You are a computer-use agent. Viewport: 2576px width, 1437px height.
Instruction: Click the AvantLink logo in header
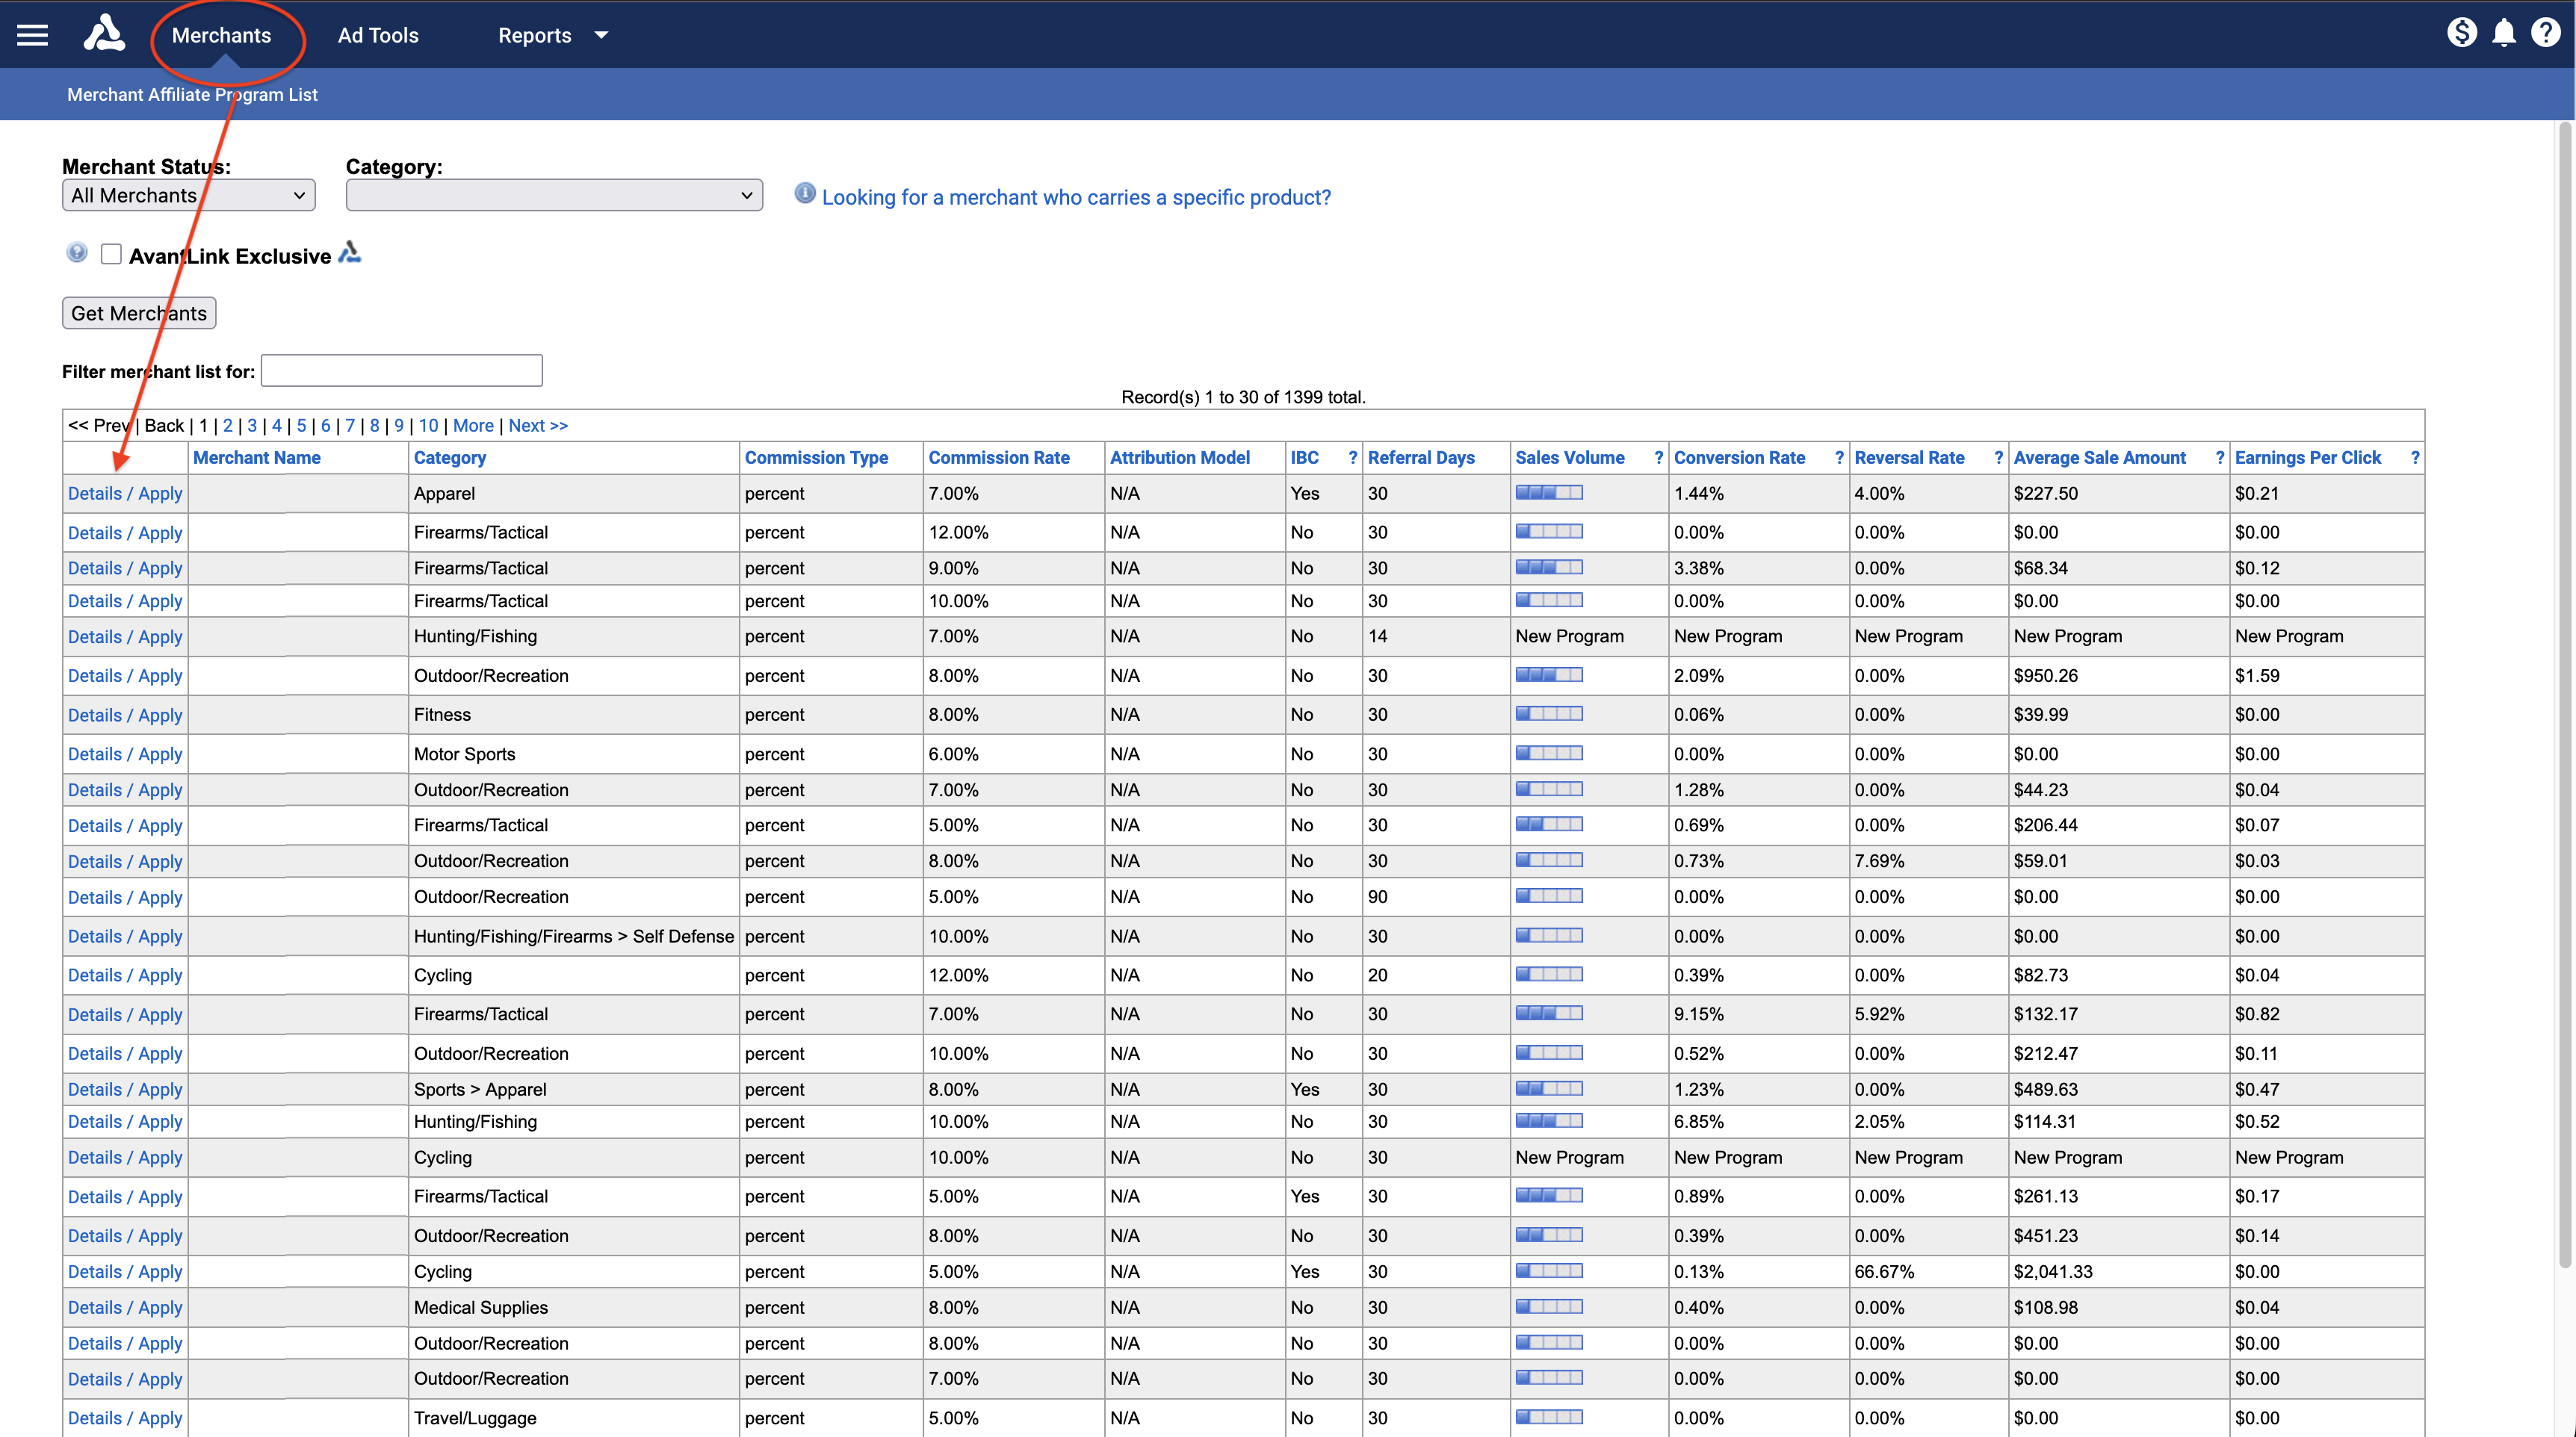coord(104,34)
